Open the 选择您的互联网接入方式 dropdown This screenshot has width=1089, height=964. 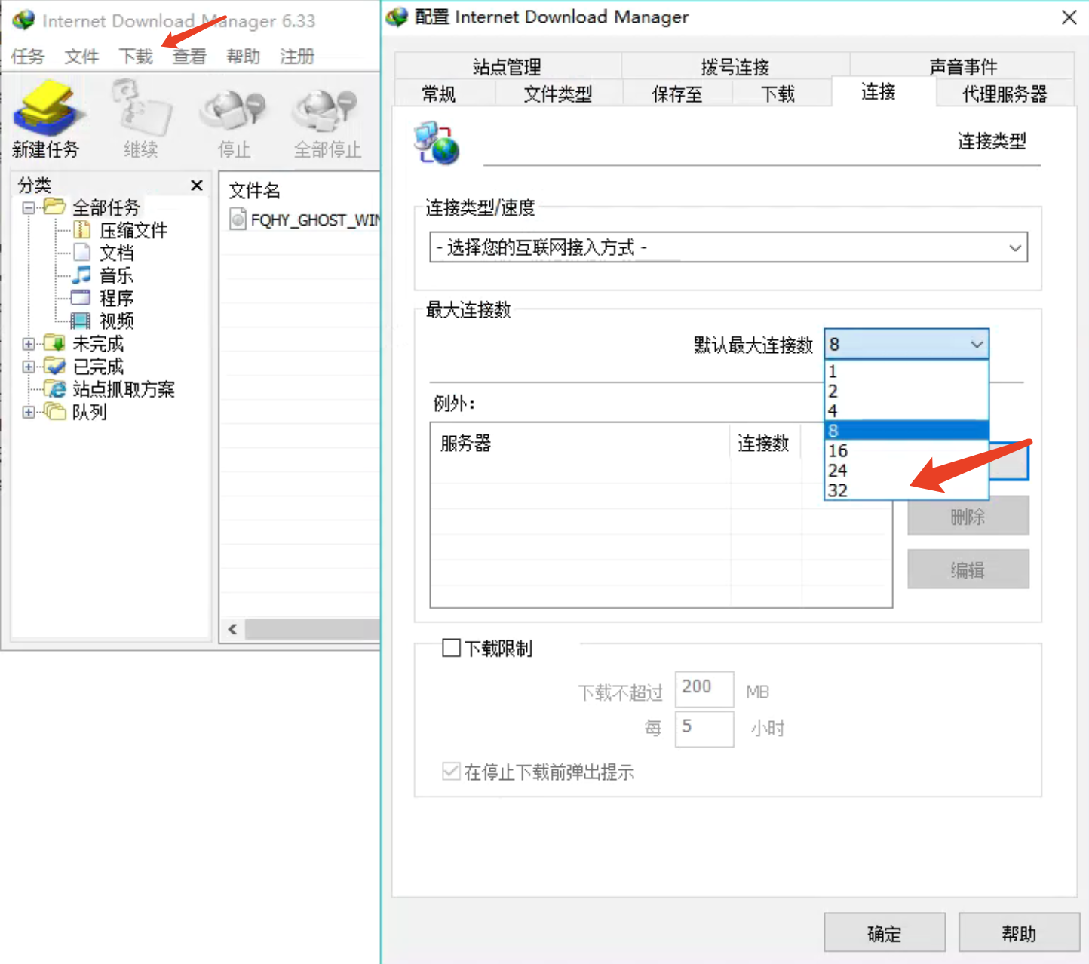729,247
